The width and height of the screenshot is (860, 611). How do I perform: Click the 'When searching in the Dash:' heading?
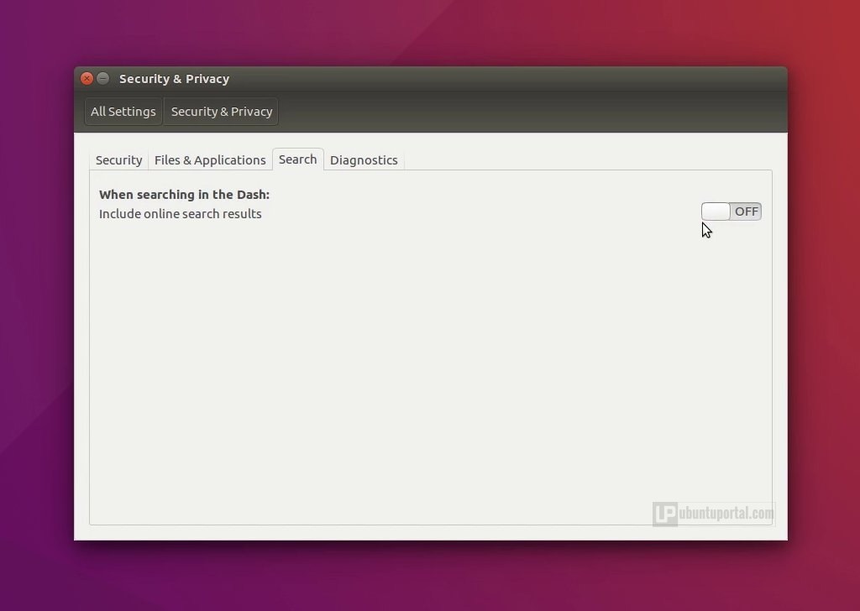click(184, 195)
